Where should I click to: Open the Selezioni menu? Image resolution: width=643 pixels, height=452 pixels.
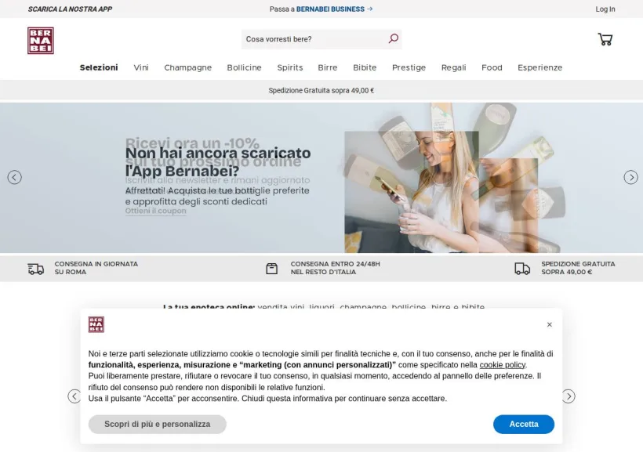click(x=99, y=67)
